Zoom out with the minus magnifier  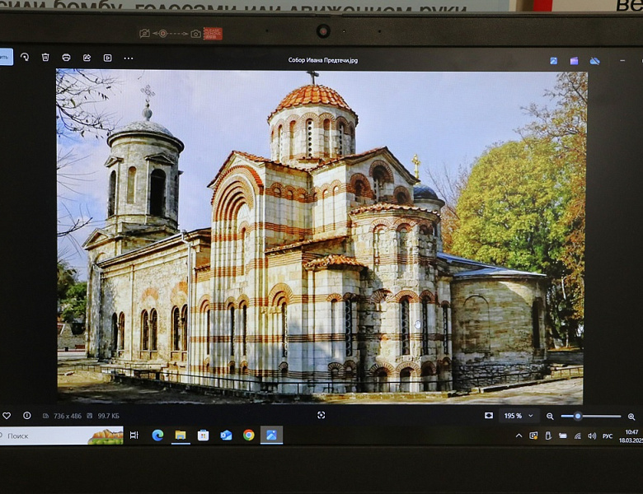coord(550,417)
